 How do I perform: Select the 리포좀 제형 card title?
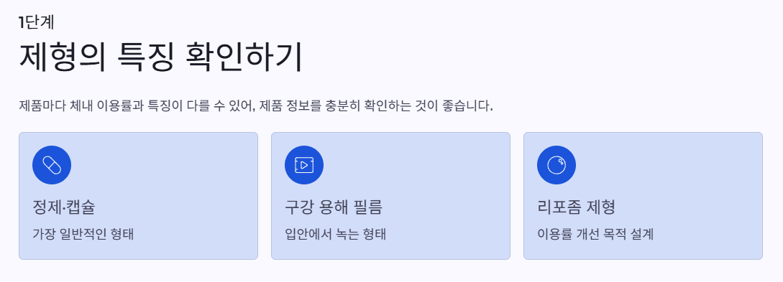click(576, 207)
